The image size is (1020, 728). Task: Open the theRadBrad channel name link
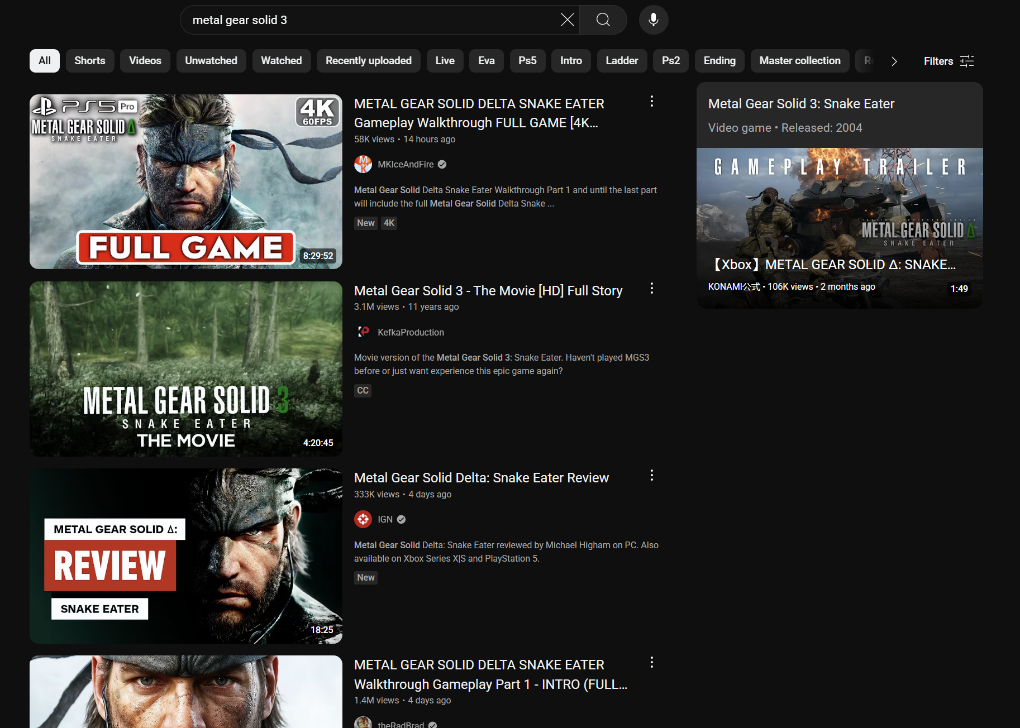(x=401, y=724)
